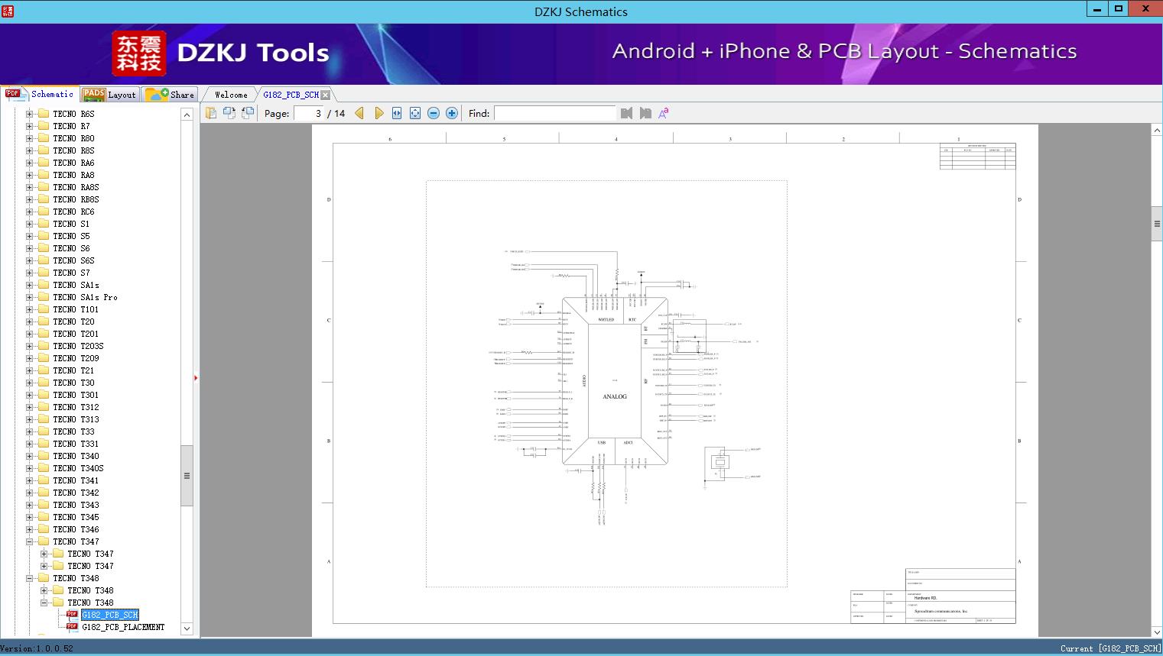Switch to the Share tab
Image resolution: width=1163 pixels, height=656 pixels.
pos(171,95)
